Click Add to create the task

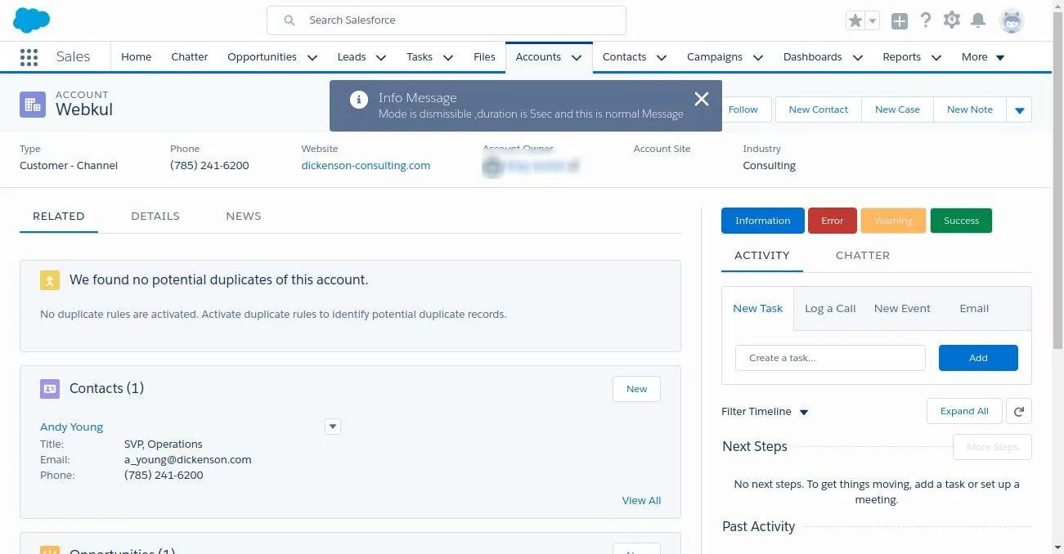(x=978, y=358)
